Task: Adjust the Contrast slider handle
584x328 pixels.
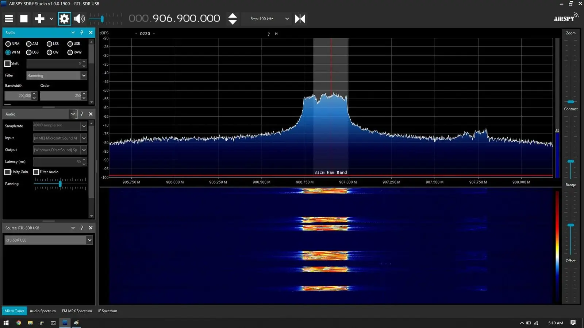Action: click(x=571, y=161)
